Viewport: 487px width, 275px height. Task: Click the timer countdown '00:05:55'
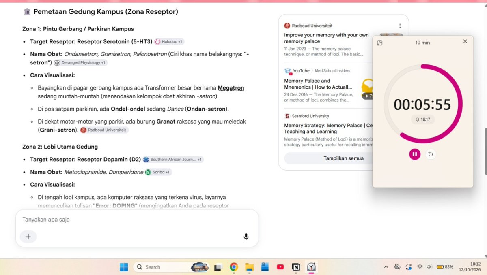tap(422, 104)
